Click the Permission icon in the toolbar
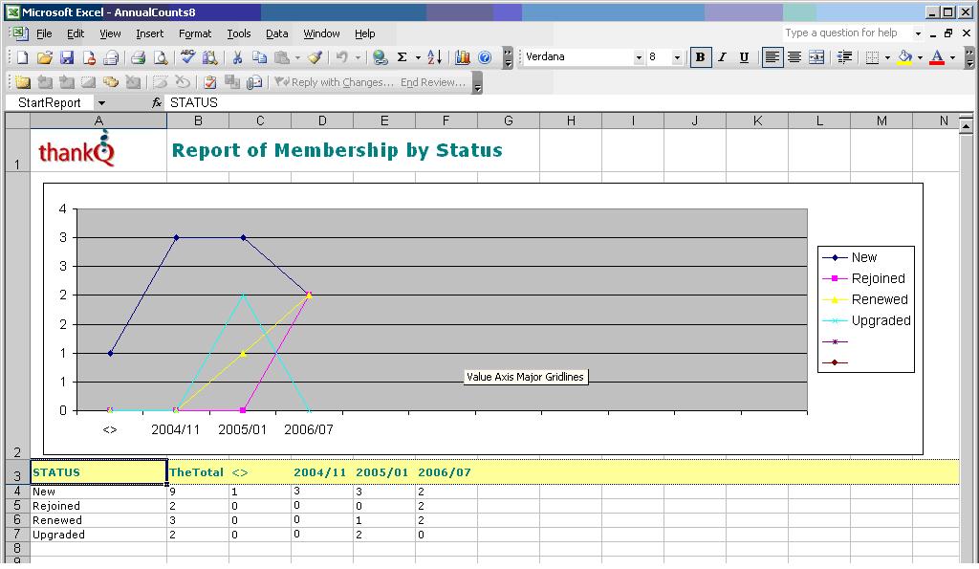Screen dimensions: 979x569 point(89,57)
